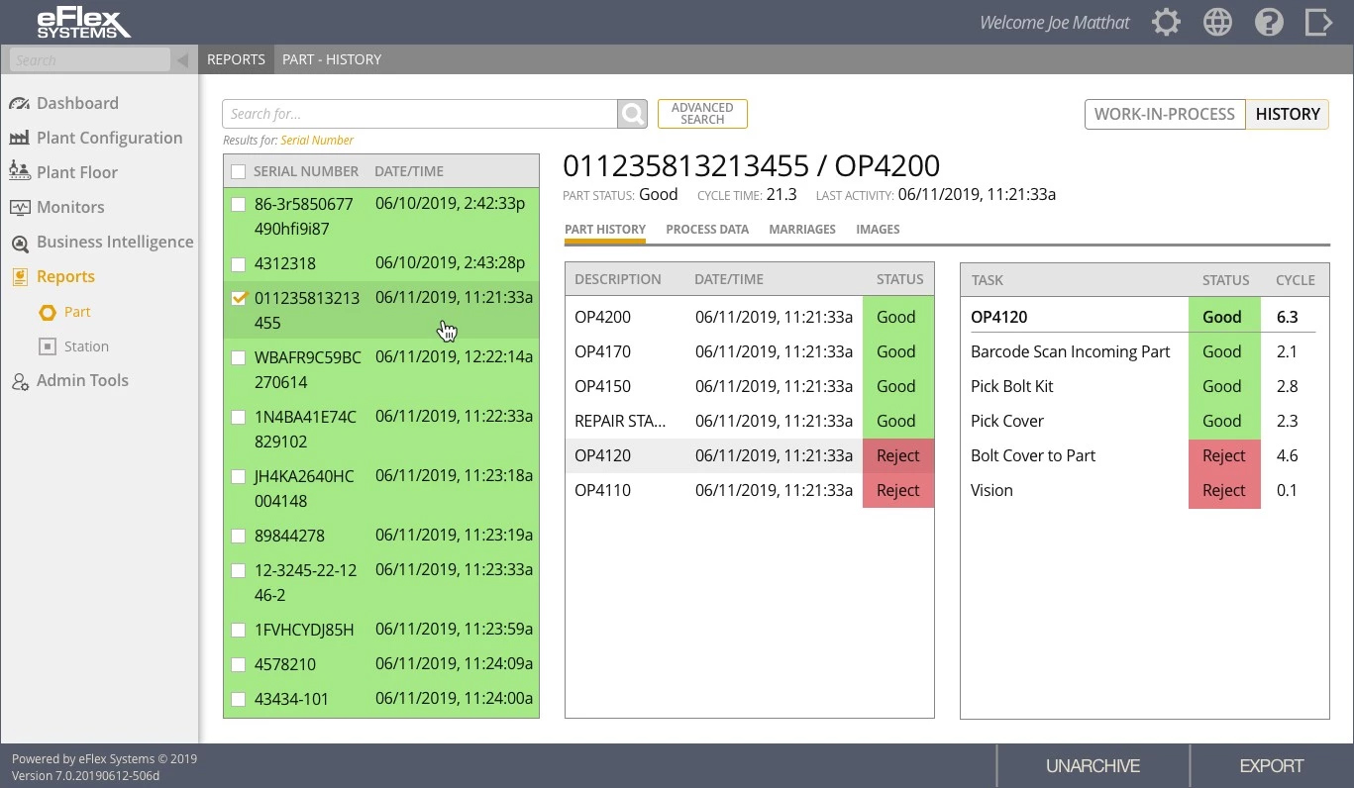Click the logout icon in header

[1318, 23]
